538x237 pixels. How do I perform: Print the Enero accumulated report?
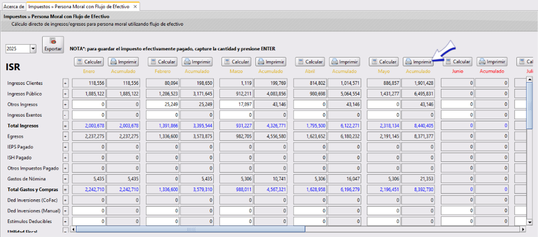click(123, 62)
